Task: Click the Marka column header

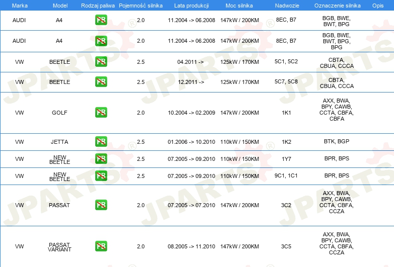Action: pos(20,6)
